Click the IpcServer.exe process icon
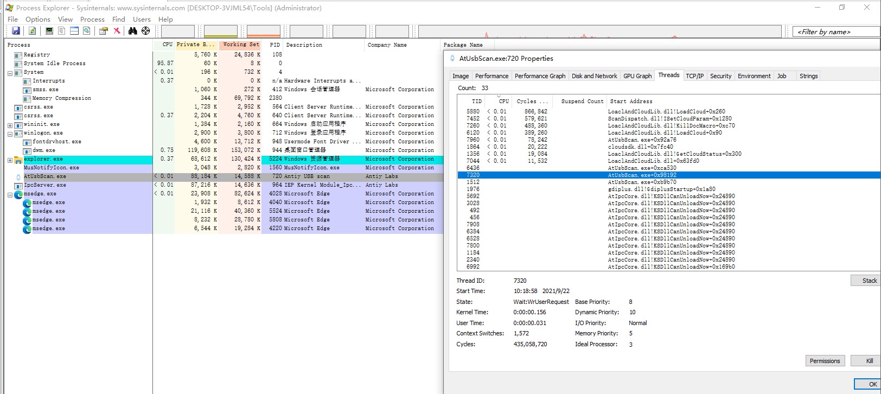881x394 pixels. click(18, 186)
